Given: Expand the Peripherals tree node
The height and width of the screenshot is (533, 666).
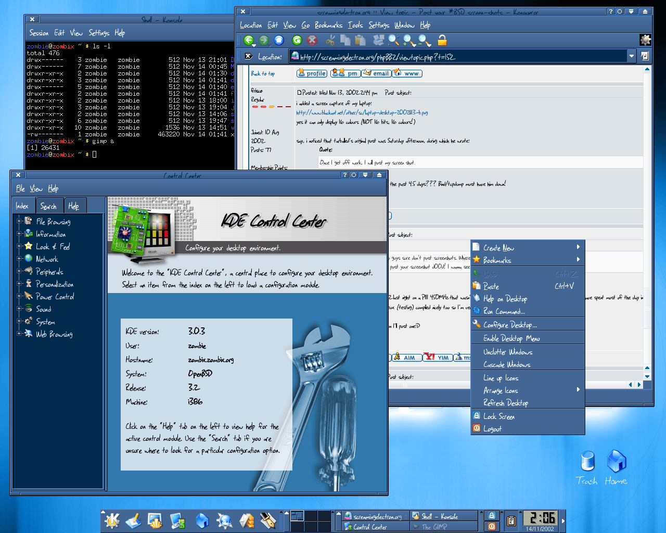Looking at the screenshot, I should tap(19, 271).
